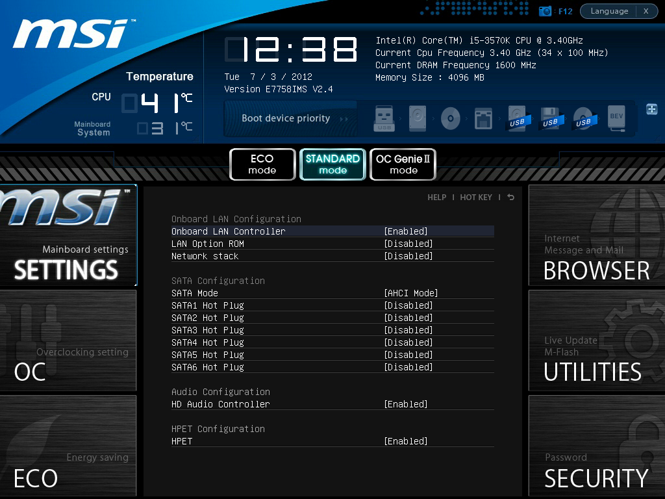Select the USB CD/DVD boot device icon

click(584, 119)
